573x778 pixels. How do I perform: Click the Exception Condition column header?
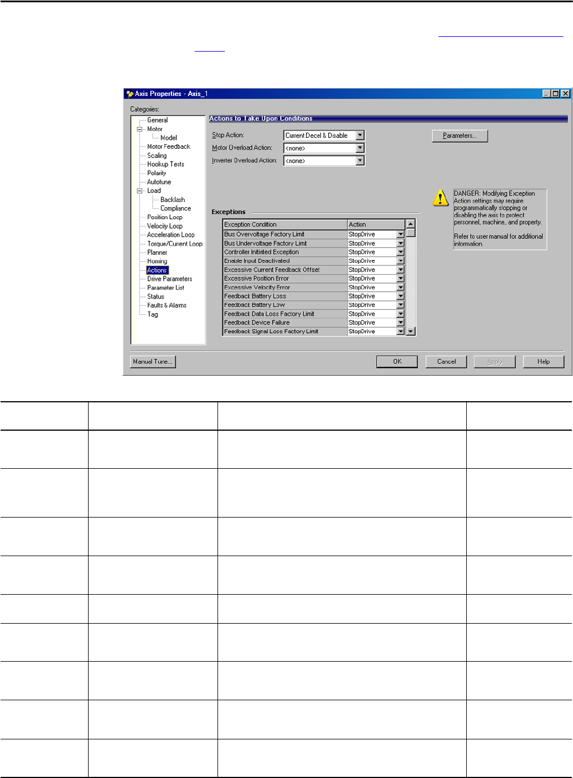(x=285, y=225)
